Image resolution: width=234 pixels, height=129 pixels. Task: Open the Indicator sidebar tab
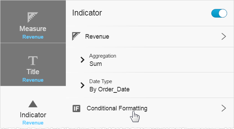[33, 107]
